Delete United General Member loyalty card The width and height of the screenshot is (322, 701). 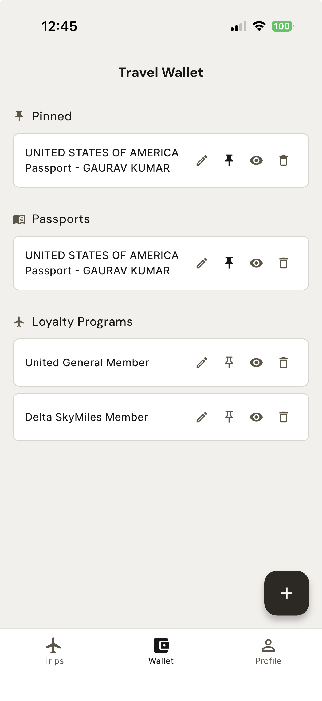click(x=283, y=363)
